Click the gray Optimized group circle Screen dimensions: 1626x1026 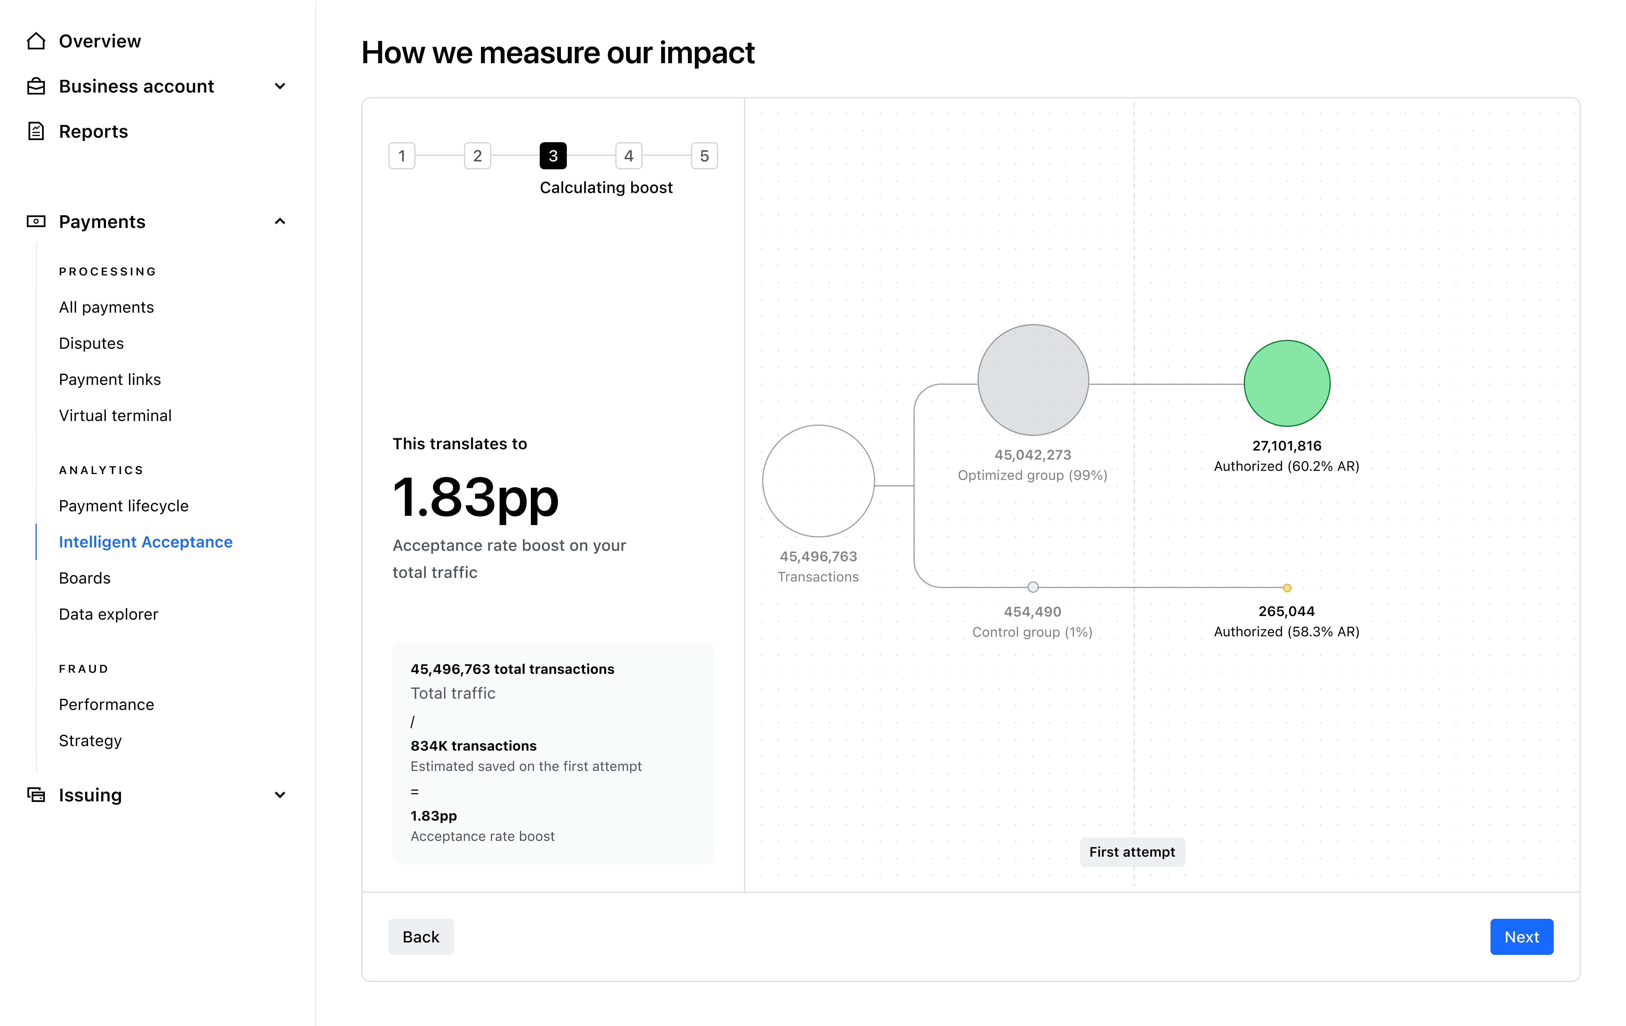(x=1033, y=380)
